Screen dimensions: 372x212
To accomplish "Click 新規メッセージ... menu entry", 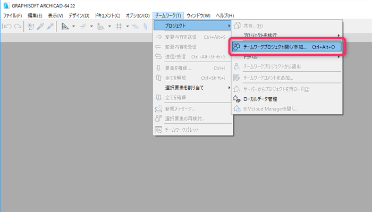I will (x=192, y=109).
